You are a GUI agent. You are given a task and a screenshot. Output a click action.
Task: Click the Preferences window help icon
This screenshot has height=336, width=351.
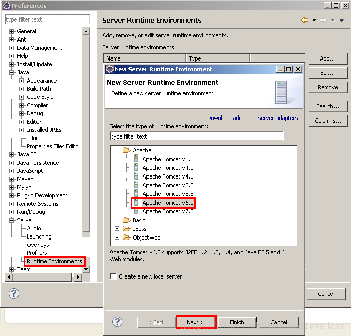click(x=14, y=293)
